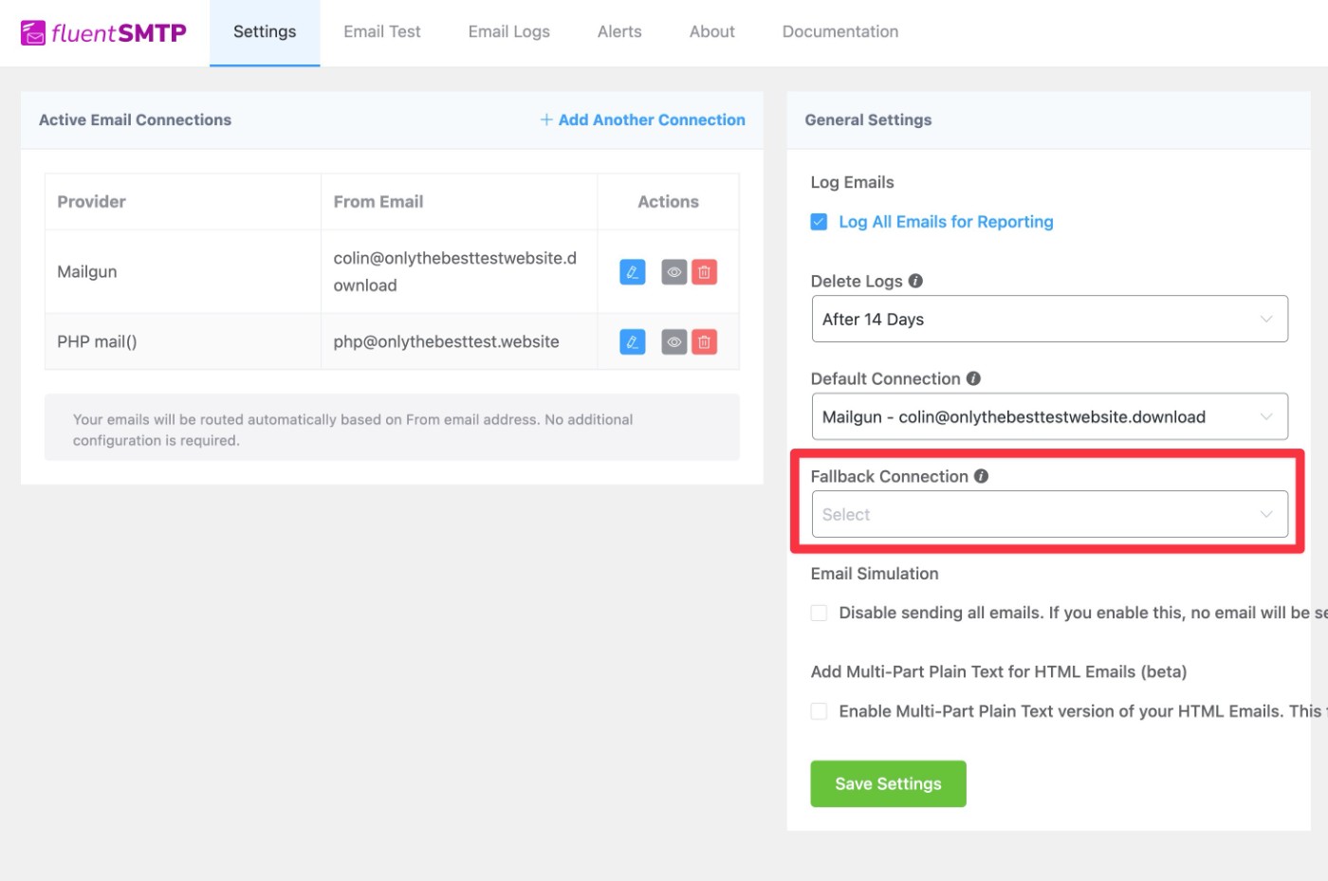Enable the Disable sending all emails checkbox
This screenshot has height=881, width=1328.
point(819,613)
